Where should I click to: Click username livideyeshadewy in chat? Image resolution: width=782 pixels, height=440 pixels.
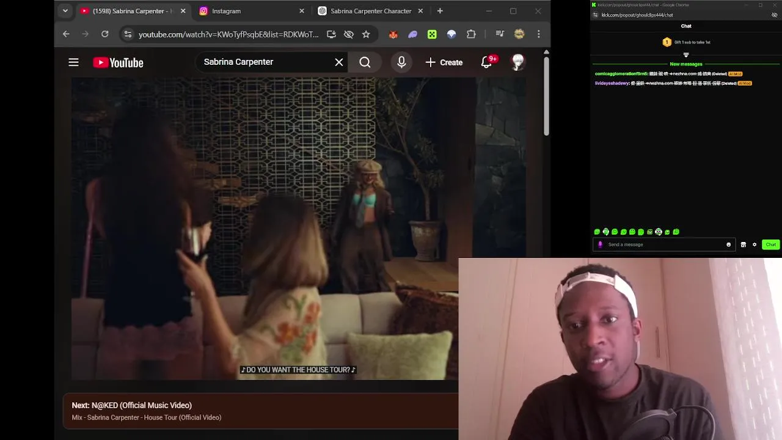click(x=612, y=83)
